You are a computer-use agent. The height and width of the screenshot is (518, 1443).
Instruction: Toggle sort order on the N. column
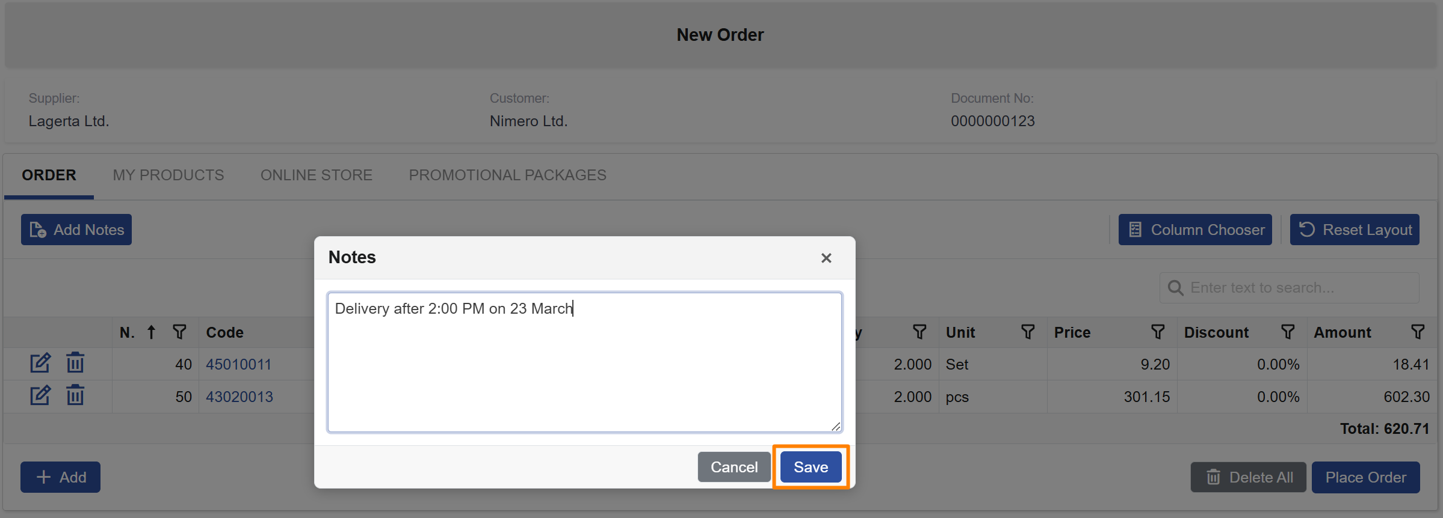click(151, 332)
